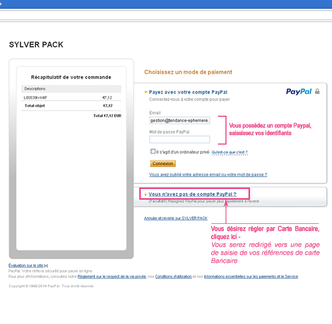
Task: Click the Descriptions table header
Action: [71, 89]
